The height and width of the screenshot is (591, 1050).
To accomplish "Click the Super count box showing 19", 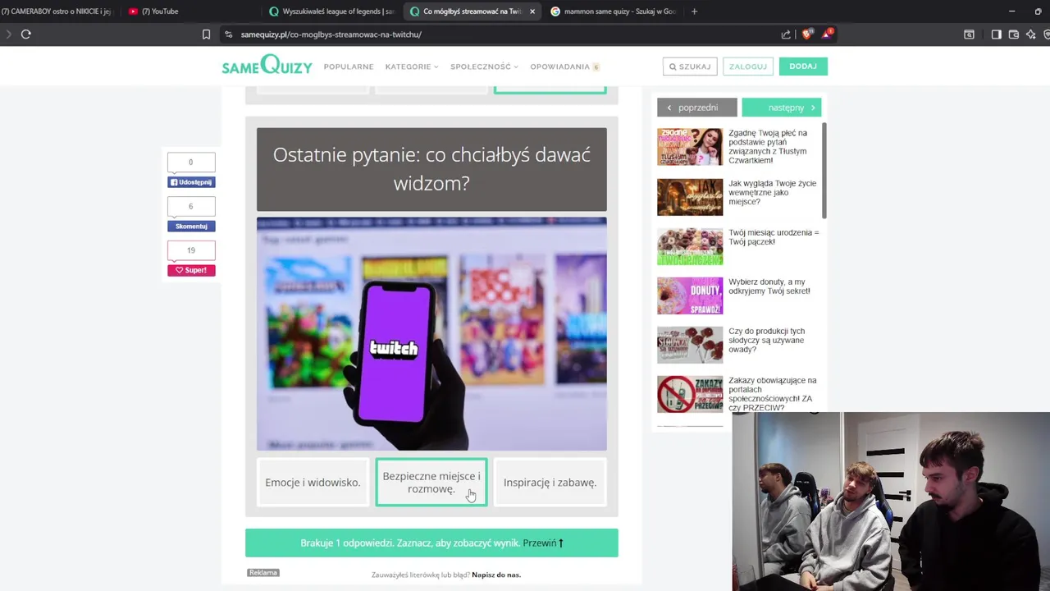I will pyautogui.click(x=191, y=250).
